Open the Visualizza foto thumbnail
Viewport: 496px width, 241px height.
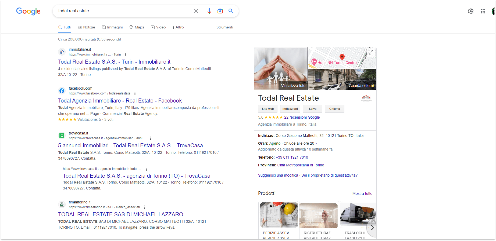pos(281,68)
